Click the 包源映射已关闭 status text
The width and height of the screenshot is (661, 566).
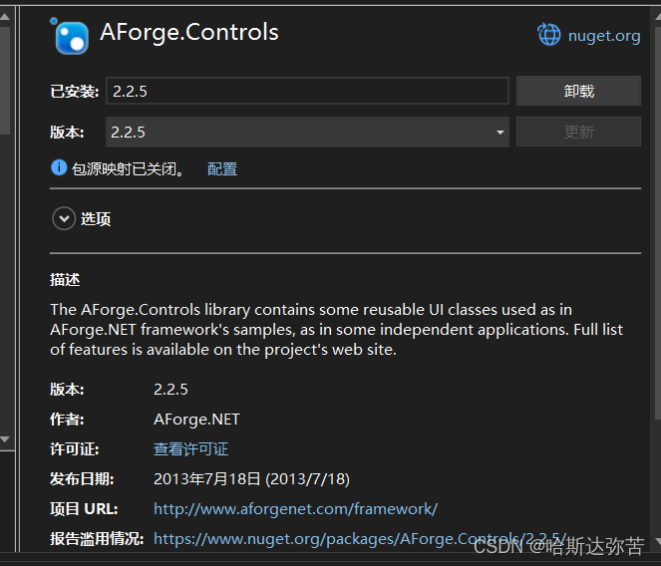128,169
